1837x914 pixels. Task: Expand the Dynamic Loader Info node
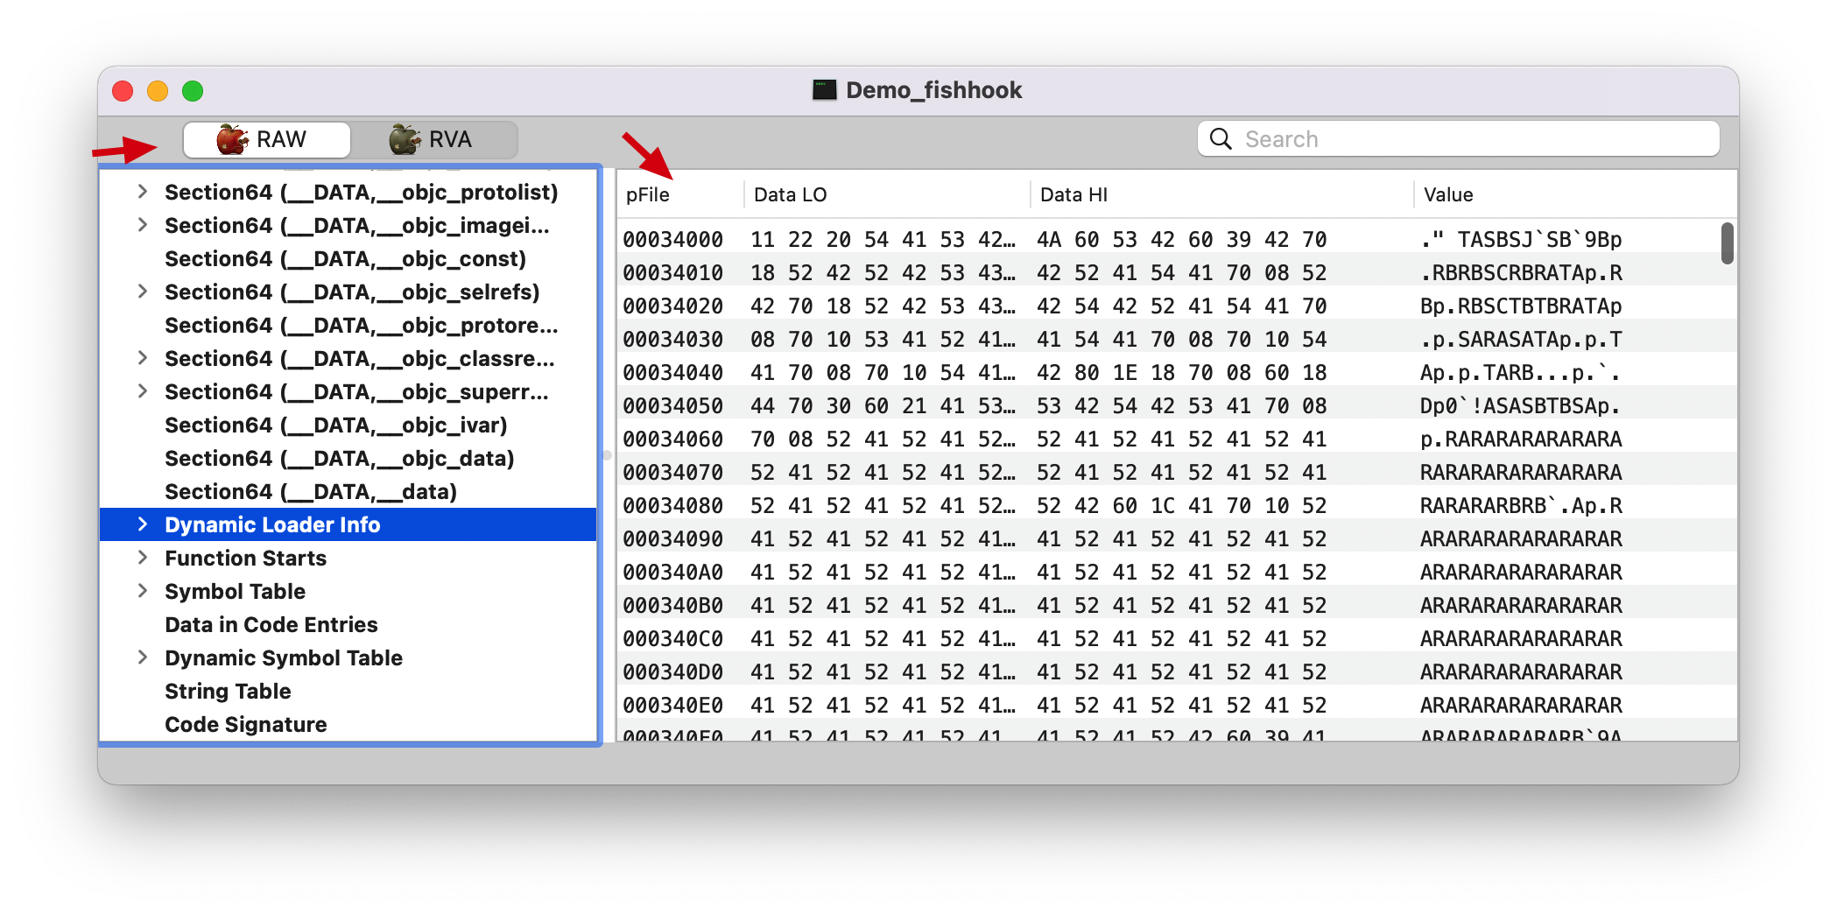pos(143,524)
